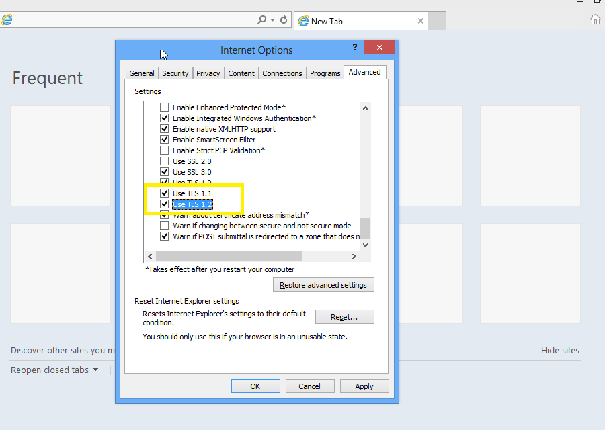Close the Internet Options dialog
Image resolution: width=605 pixels, height=430 pixels.
click(379, 48)
